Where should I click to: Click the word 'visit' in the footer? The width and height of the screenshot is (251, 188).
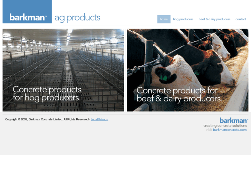click(209, 130)
